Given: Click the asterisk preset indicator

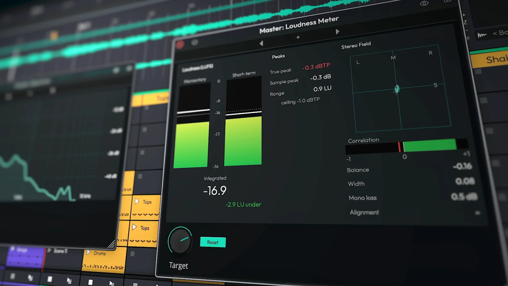Looking at the screenshot, I should pos(298,38).
